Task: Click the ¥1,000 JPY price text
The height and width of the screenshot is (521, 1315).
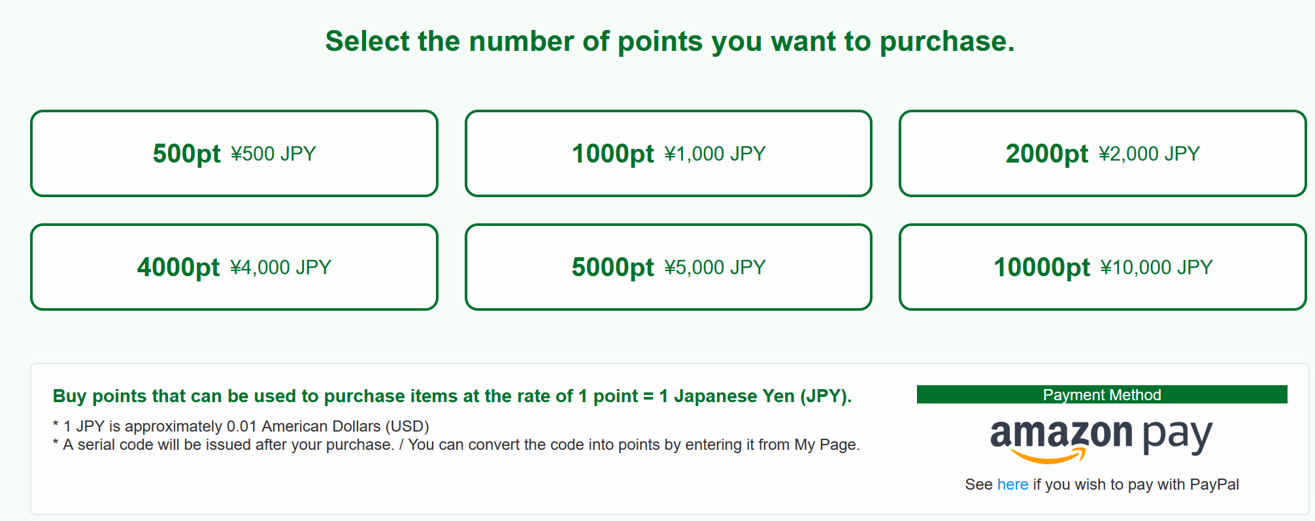Action: point(715,154)
